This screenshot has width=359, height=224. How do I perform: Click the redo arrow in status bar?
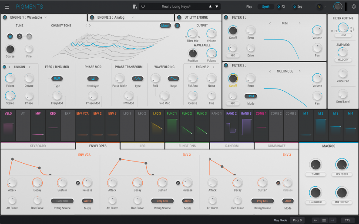(332, 220)
